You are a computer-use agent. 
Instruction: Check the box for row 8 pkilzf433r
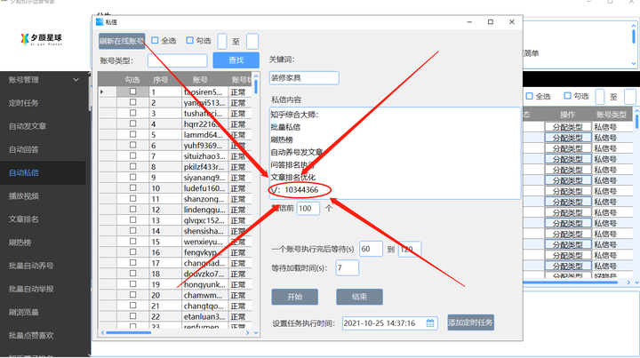point(133,166)
